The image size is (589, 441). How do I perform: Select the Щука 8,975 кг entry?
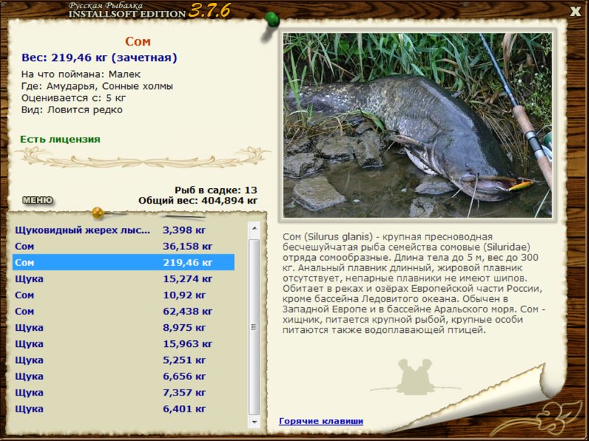[123, 327]
